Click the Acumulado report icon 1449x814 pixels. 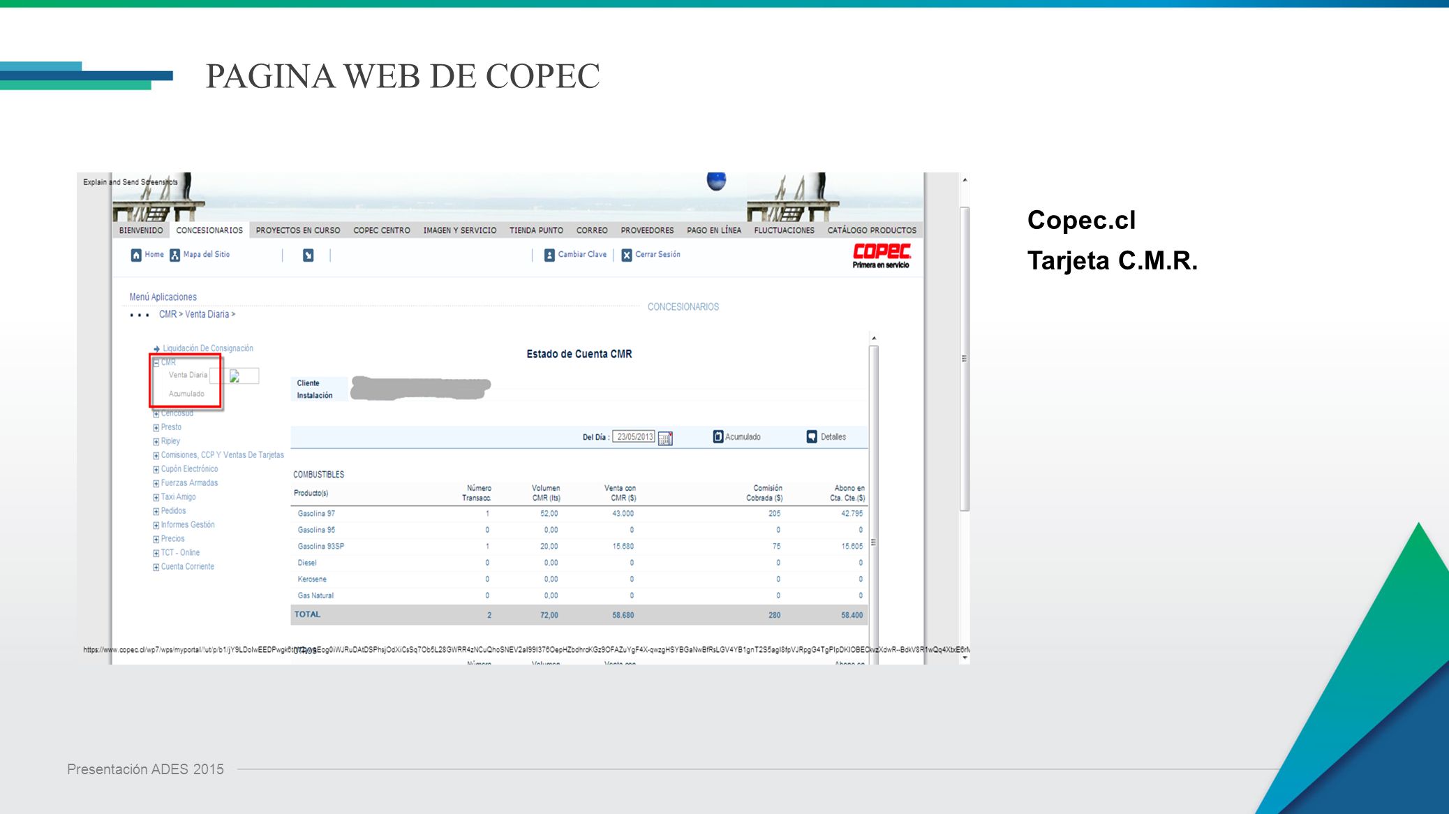(x=718, y=436)
